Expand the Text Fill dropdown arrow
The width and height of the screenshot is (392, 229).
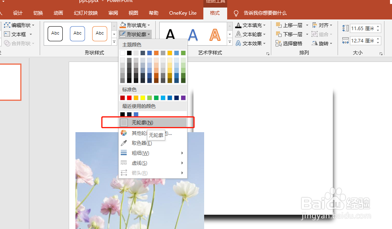coord(264,25)
